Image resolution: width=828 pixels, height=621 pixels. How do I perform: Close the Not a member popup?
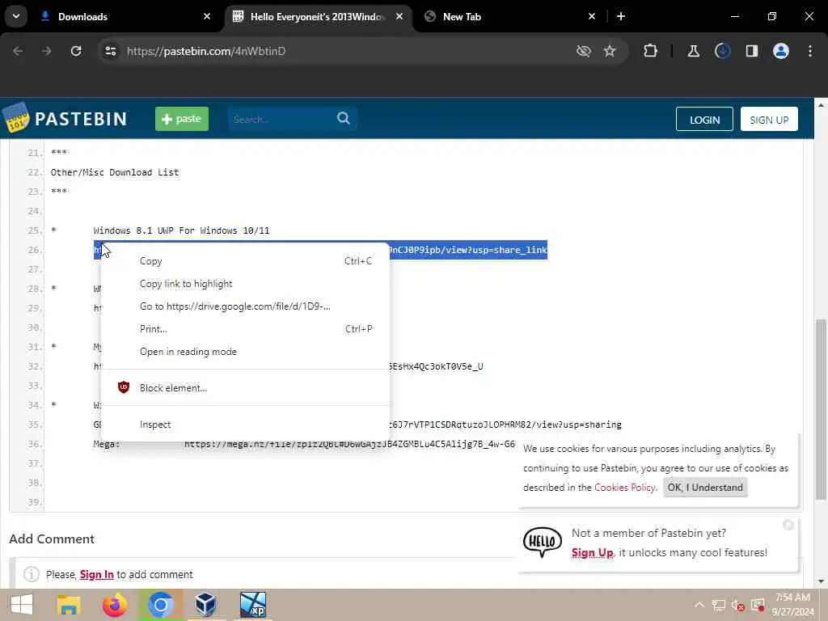click(x=788, y=524)
